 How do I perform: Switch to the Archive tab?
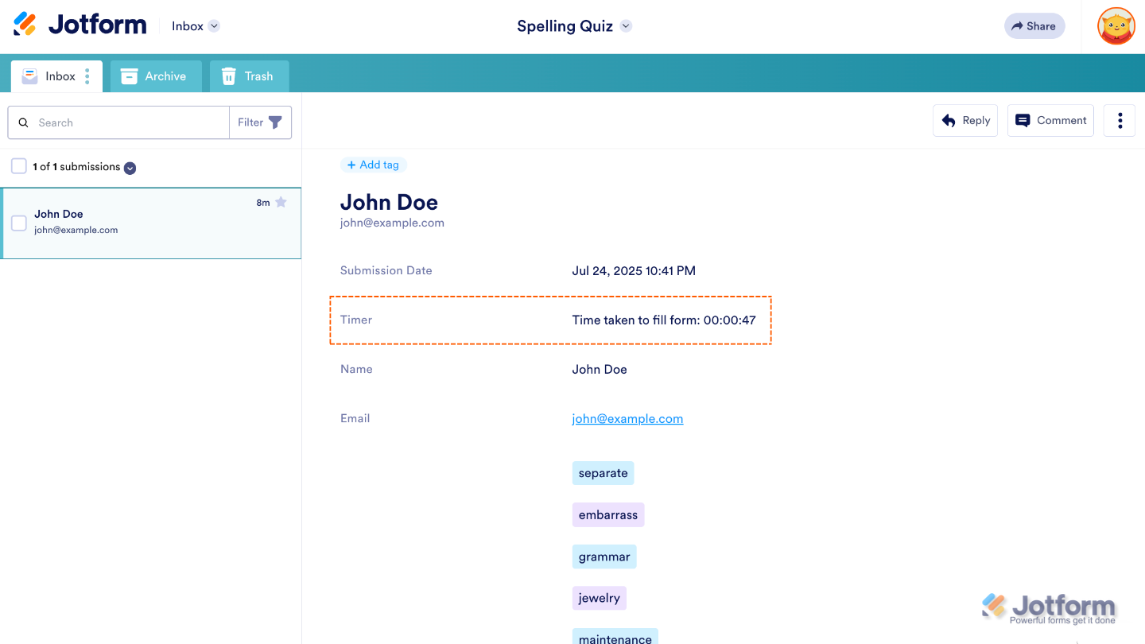click(x=156, y=76)
